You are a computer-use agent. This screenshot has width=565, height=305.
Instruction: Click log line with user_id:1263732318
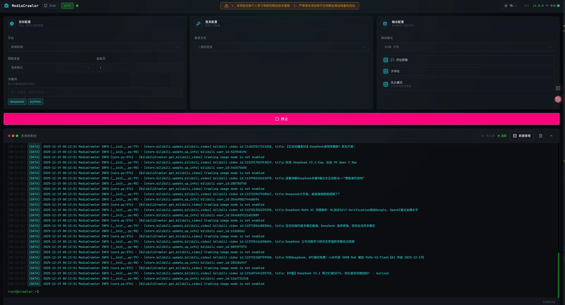point(128,279)
